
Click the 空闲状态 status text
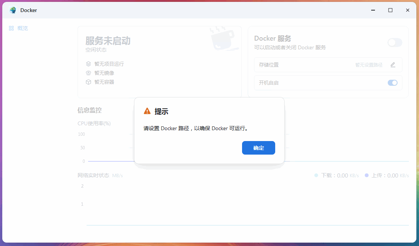tap(96, 50)
